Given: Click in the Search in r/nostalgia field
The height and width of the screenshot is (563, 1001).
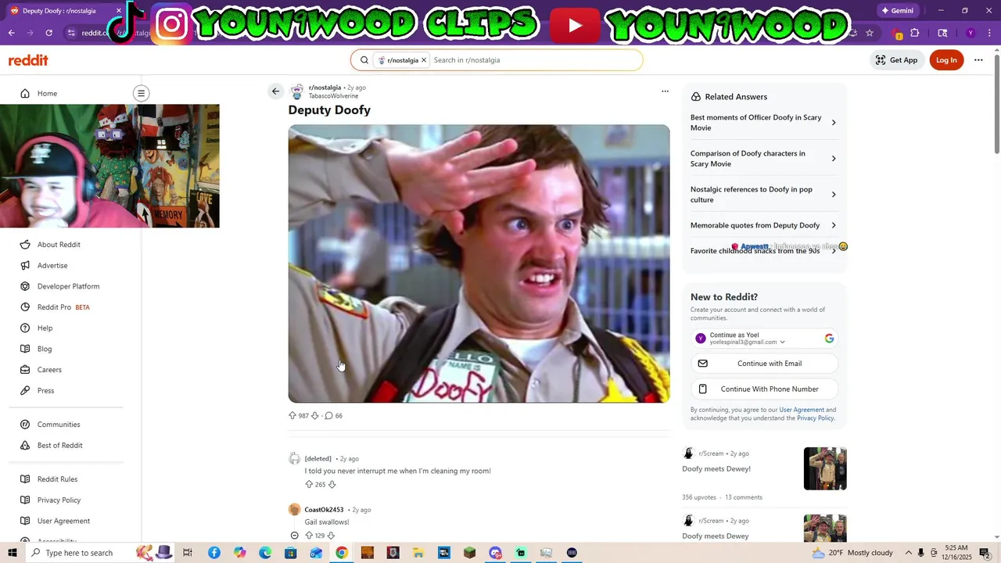Looking at the screenshot, I should coord(536,60).
